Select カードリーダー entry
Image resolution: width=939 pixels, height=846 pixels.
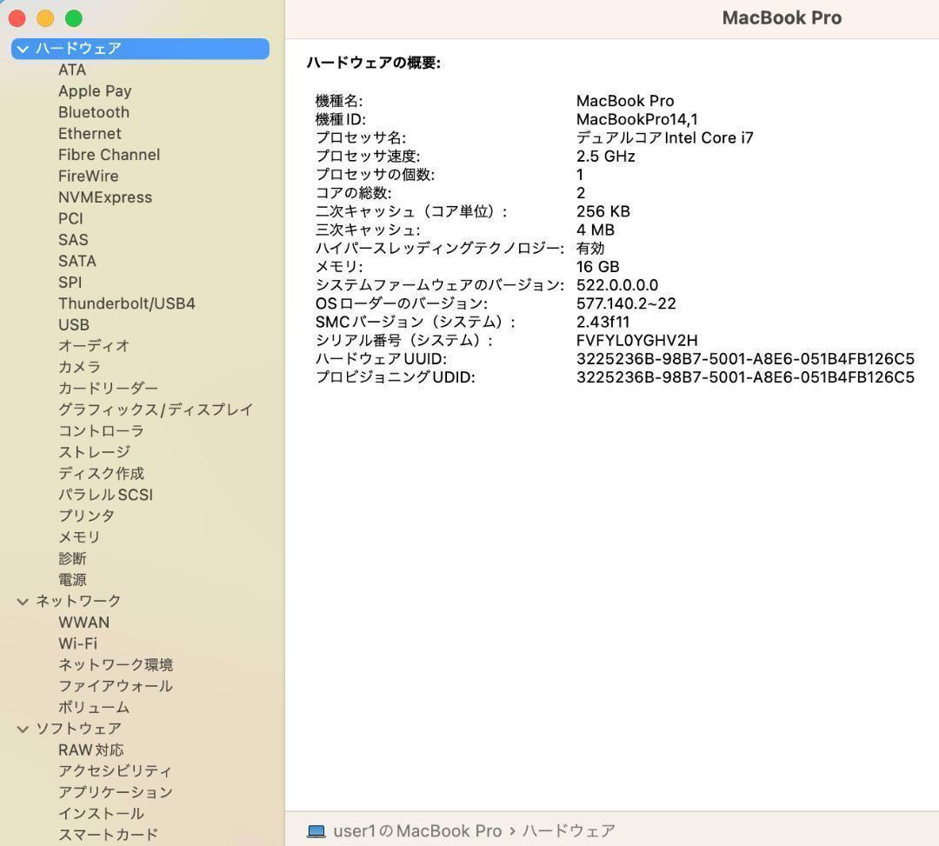pyautogui.click(x=108, y=389)
